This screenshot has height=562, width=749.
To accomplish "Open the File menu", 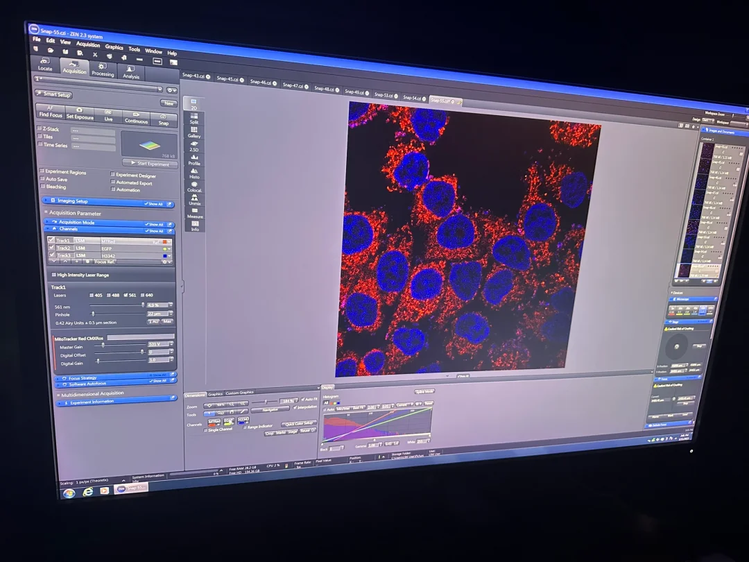I will 37,39.
